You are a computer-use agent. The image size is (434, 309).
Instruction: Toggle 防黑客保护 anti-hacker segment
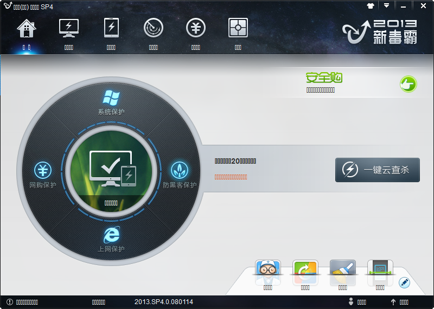[180, 176]
